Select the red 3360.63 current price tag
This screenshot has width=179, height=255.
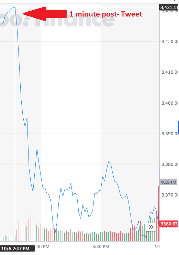coord(169,224)
